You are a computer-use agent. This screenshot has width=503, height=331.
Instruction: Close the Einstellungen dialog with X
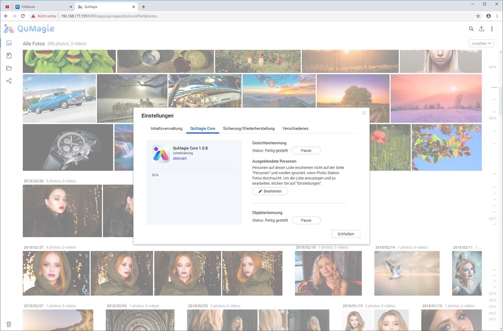(364, 113)
